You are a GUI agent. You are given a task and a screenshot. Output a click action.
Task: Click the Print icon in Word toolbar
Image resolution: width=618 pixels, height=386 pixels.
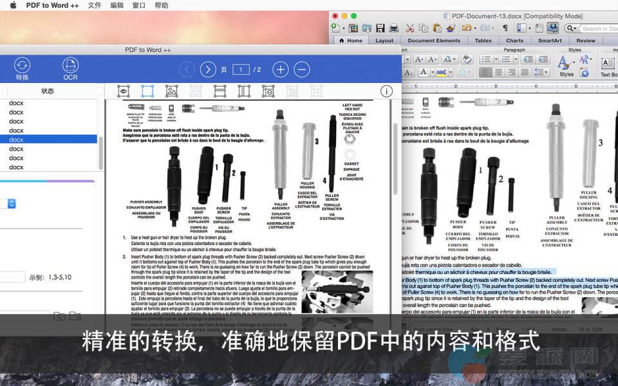coord(393,28)
